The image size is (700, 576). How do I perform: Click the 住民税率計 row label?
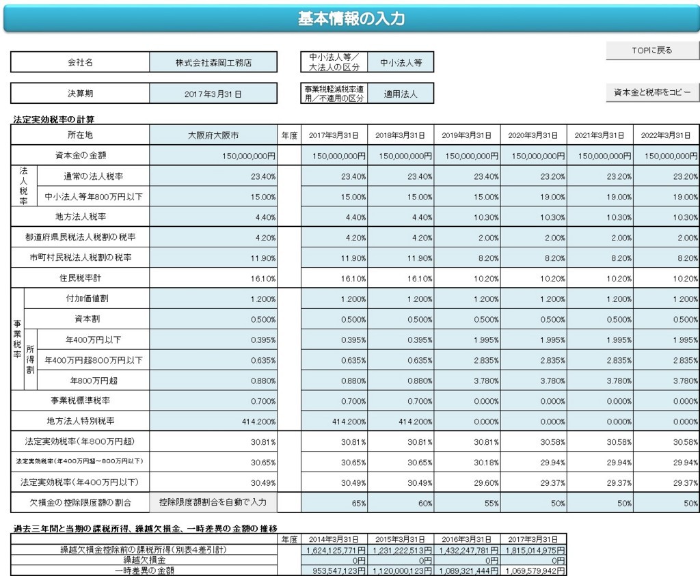pos(81,277)
